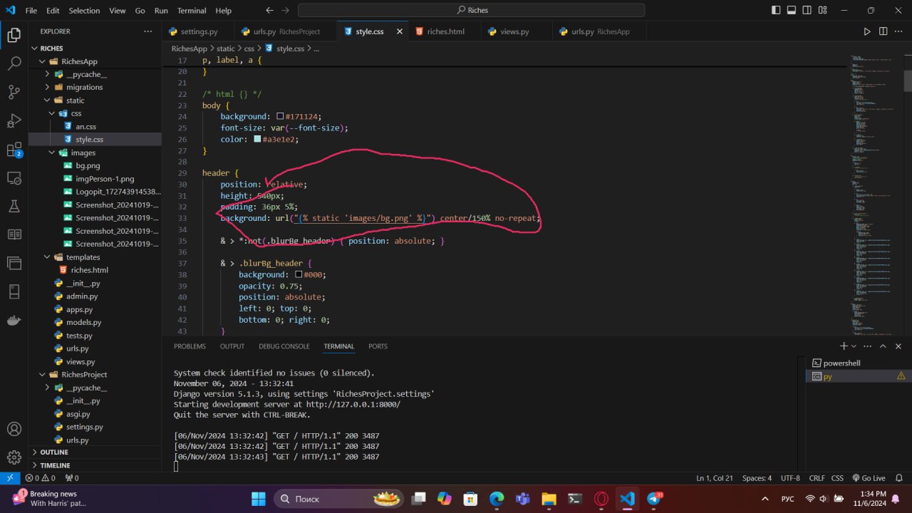Viewport: 912px width, 513px height.
Task: Open views.py in the explorer tree
Action: (80, 362)
